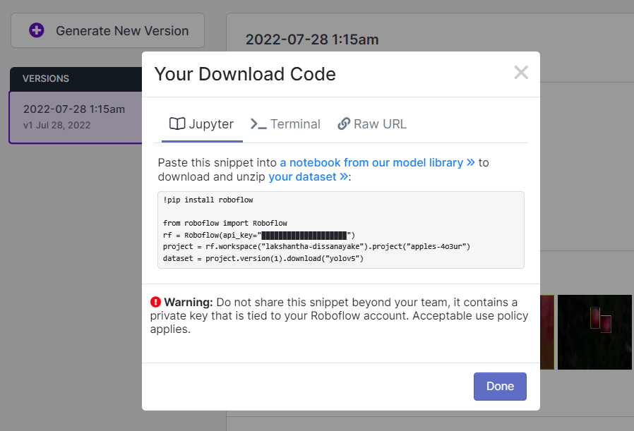The width and height of the screenshot is (634, 431).
Task: Click the background 2022-07-28 1:15am page title
Action: point(312,40)
